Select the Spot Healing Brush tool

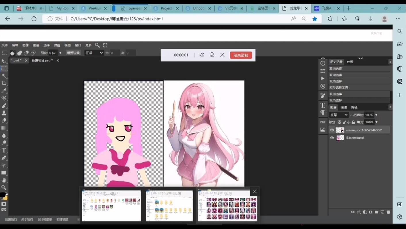4,98
